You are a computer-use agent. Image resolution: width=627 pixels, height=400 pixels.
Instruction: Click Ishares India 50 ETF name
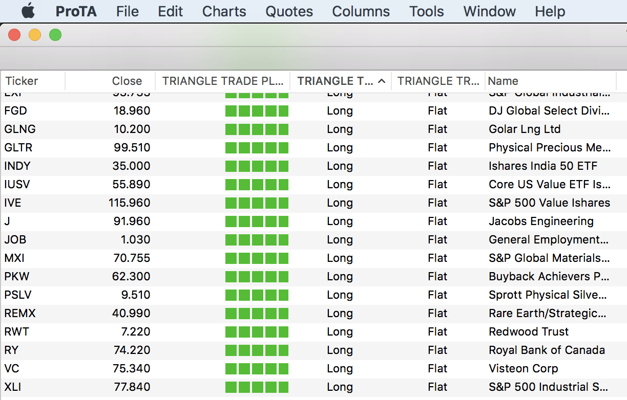[543, 166]
